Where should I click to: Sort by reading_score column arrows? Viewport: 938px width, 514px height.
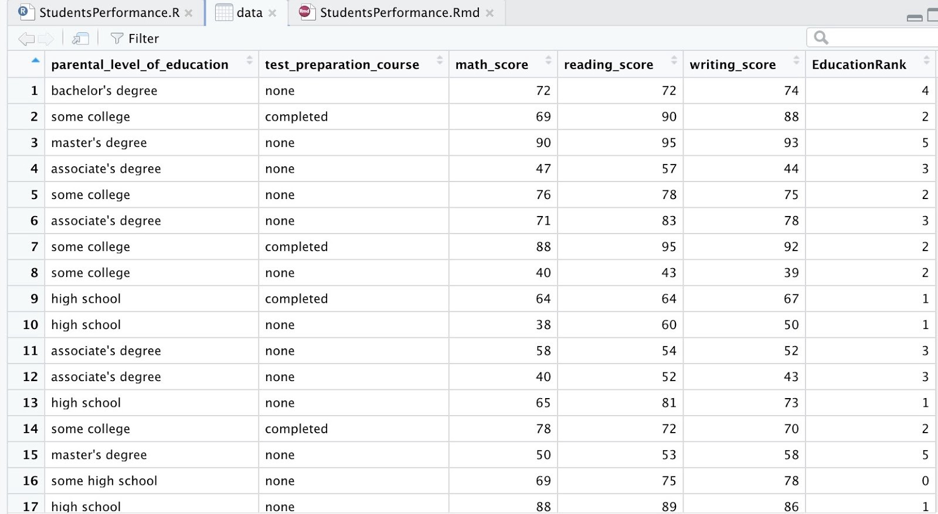click(x=674, y=60)
